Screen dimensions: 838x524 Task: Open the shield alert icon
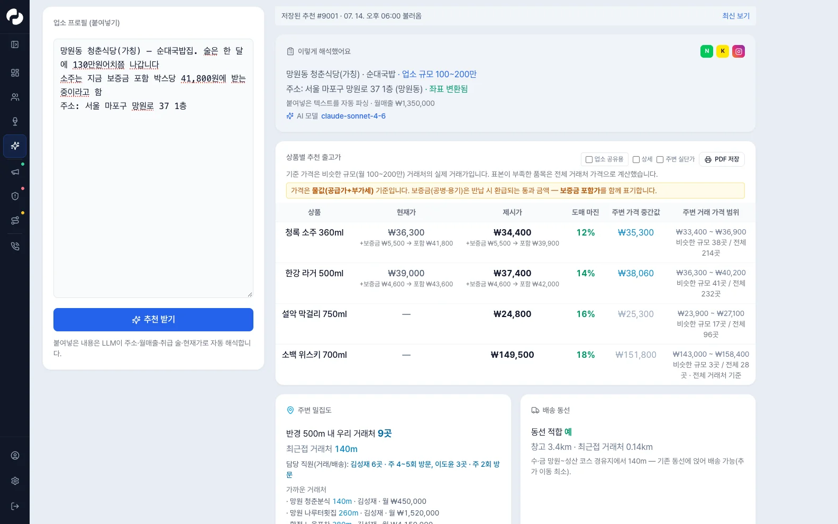[15, 196]
